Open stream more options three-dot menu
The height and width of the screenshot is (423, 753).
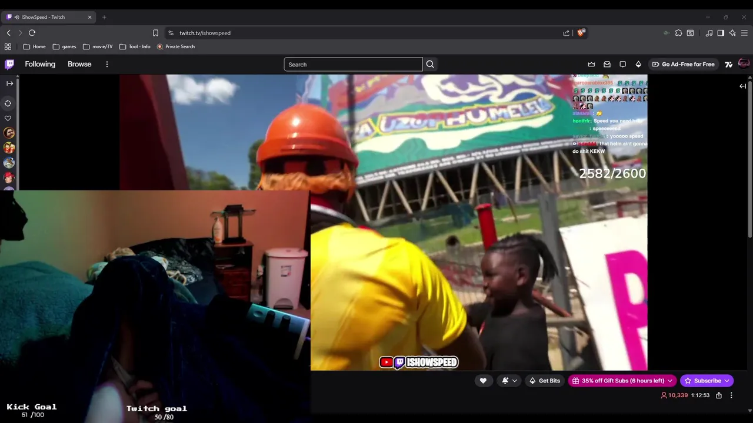(x=731, y=395)
